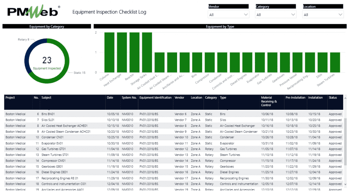This screenshot has height=195, width=348.
Task: Click 'Vendor 18' cell in table
Action: pos(181,184)
